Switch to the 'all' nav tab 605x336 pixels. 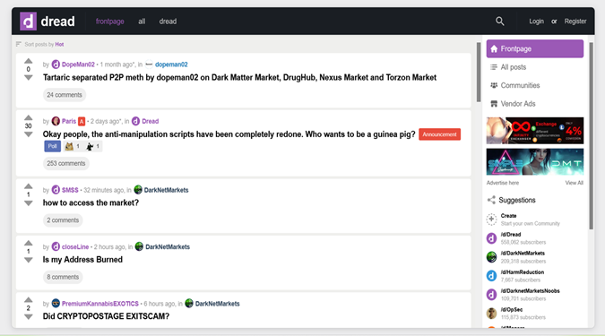point(142,22)
